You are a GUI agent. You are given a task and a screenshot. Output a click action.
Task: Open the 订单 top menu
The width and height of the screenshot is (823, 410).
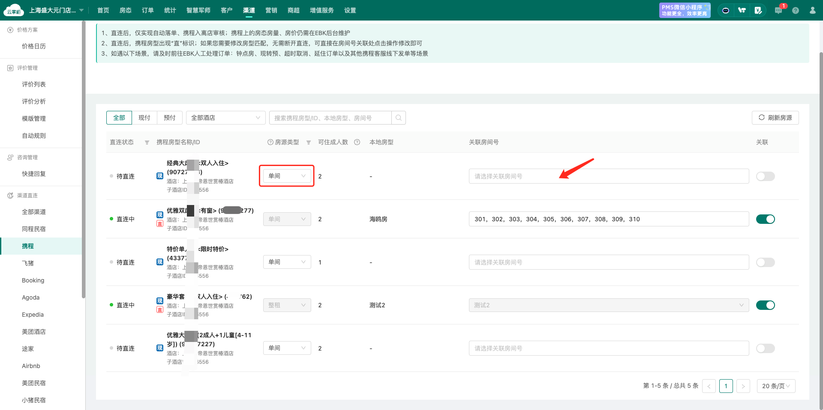tap(148, 10)
